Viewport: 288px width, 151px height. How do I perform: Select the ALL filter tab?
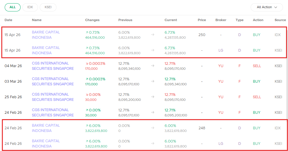(12, 7)
